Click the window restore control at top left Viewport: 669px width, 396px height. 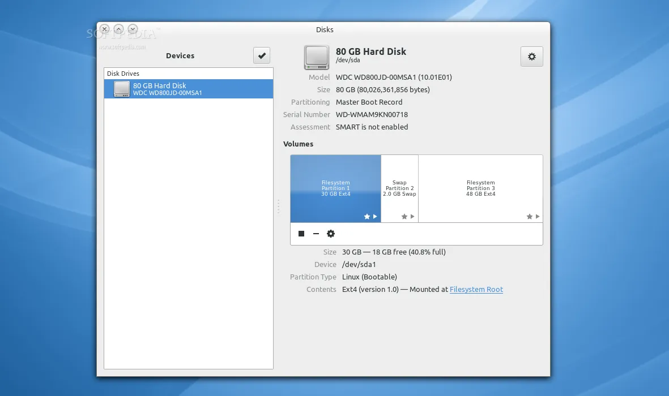coord(118,28)
